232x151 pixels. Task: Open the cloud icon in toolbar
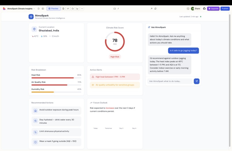click(73, 9)
